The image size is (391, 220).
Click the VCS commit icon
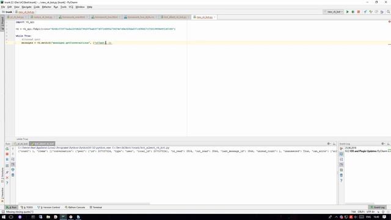pos(371,12)
